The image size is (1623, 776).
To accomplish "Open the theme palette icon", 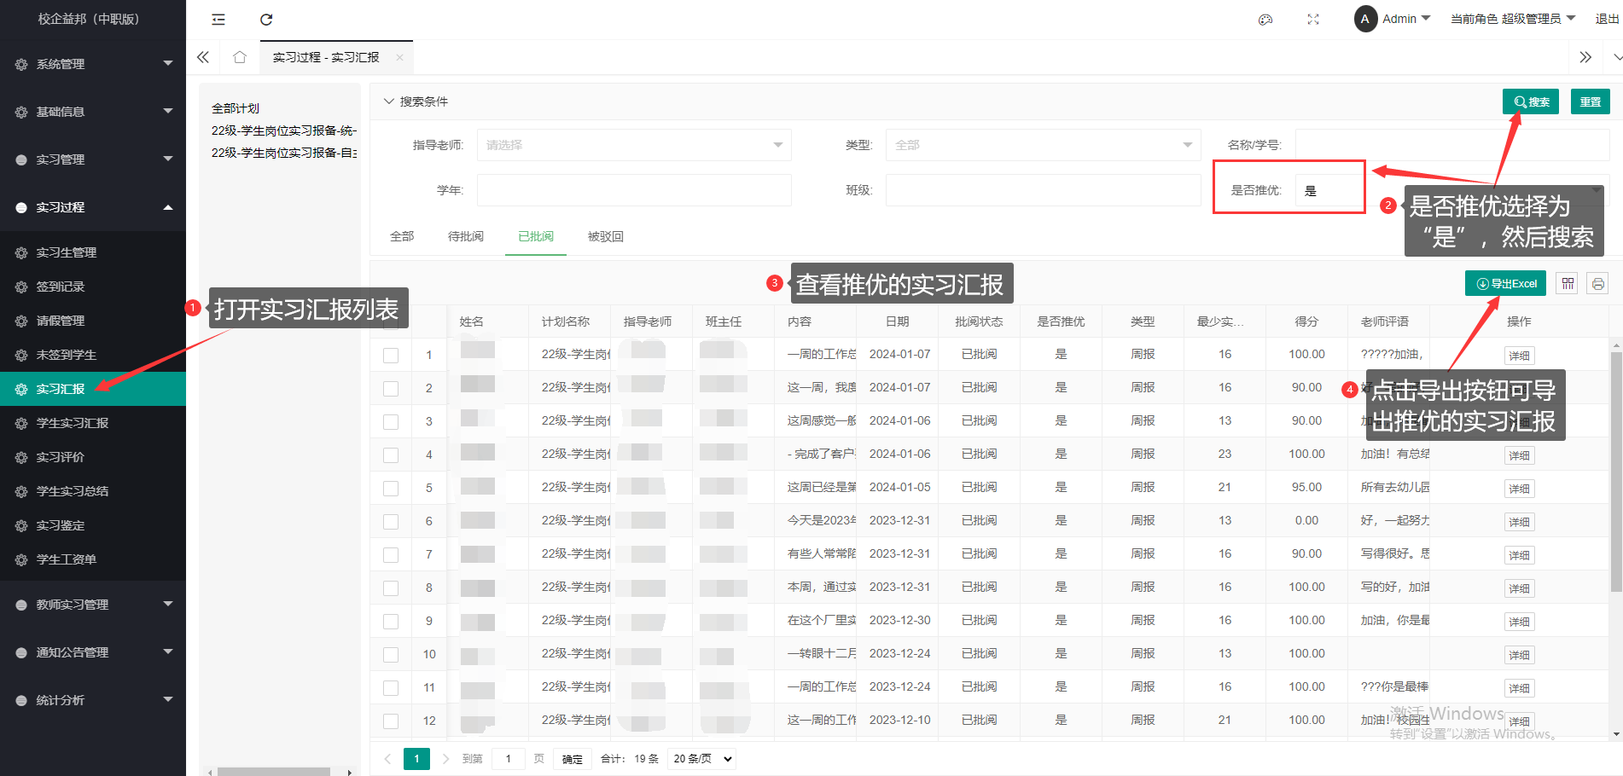I will 1265,20.
